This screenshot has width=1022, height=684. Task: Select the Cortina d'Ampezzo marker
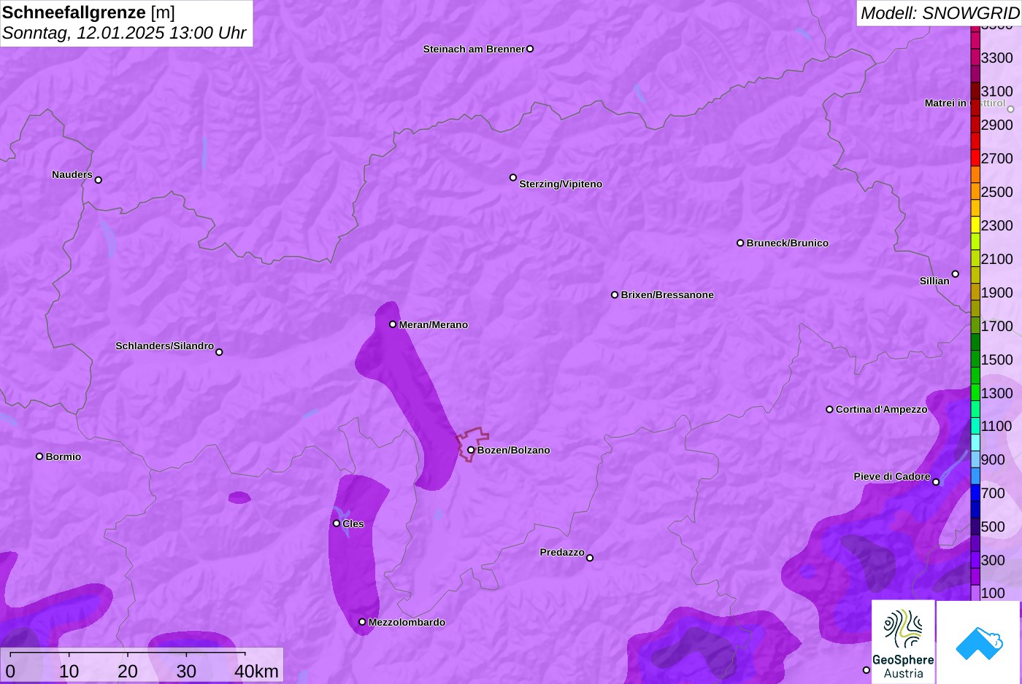829,409
